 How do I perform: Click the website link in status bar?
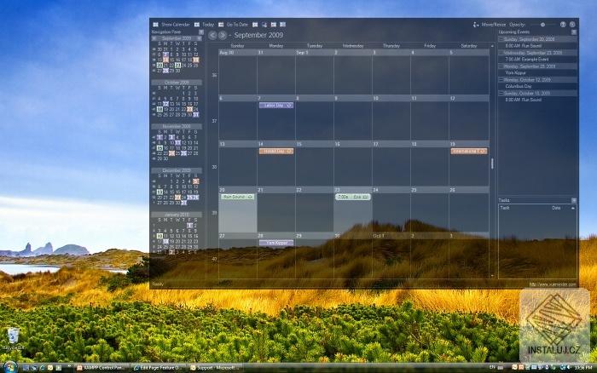pos(553,284)
